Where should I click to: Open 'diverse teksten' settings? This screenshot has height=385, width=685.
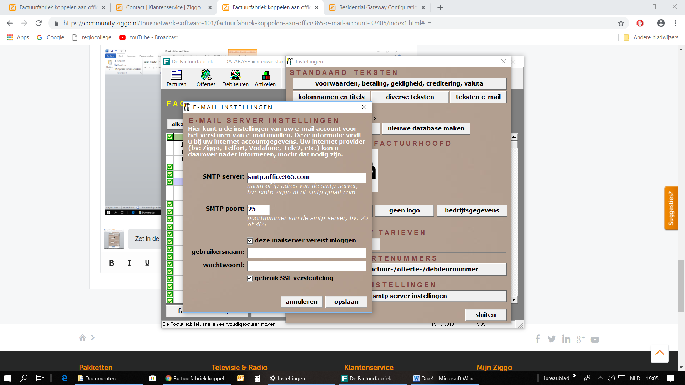point(410,97)
